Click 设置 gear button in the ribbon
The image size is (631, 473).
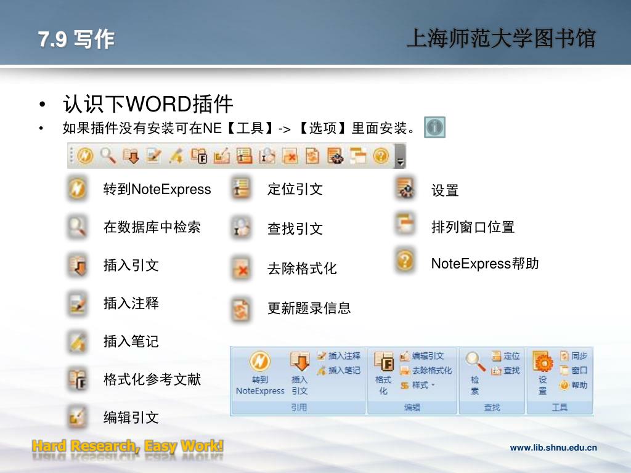(x=543, y=373)
